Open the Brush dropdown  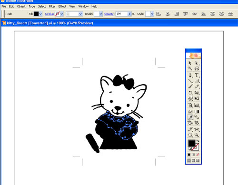(101, 14)
